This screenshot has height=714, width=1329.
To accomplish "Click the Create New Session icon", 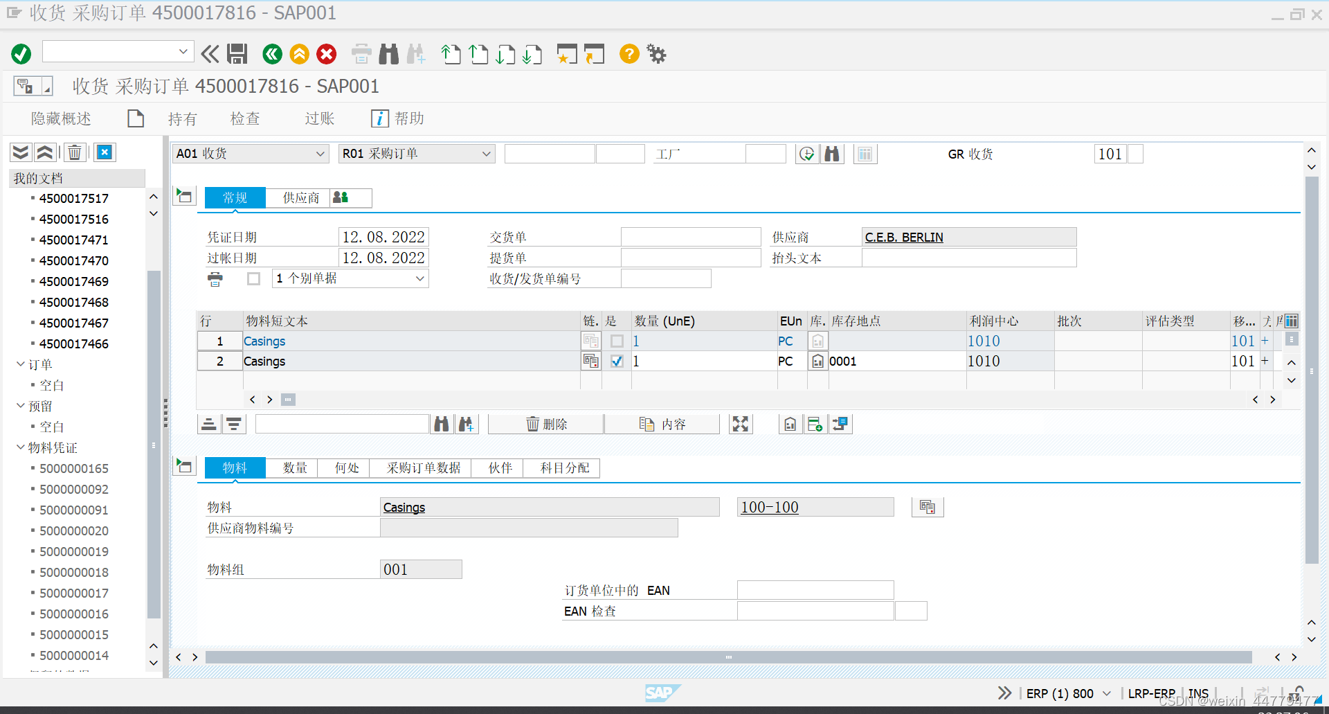I will click(x=567, y=53).
